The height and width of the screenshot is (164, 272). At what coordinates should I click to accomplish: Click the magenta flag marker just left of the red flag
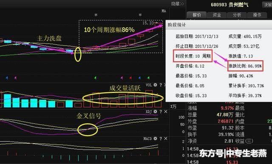pyautogui.click(x=122, y=78)
